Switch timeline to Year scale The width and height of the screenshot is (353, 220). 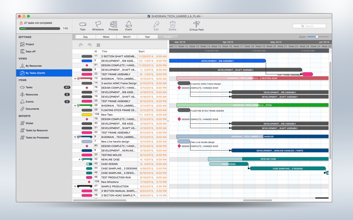(x=147, y=37)
